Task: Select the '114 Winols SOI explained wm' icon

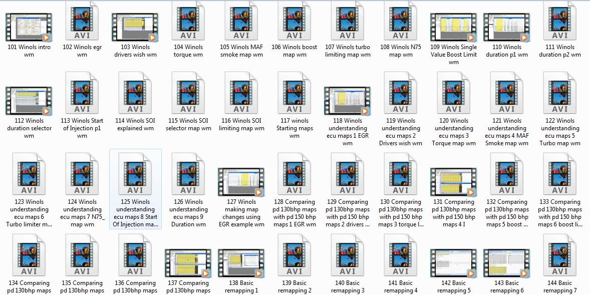Action: point(135,93)
